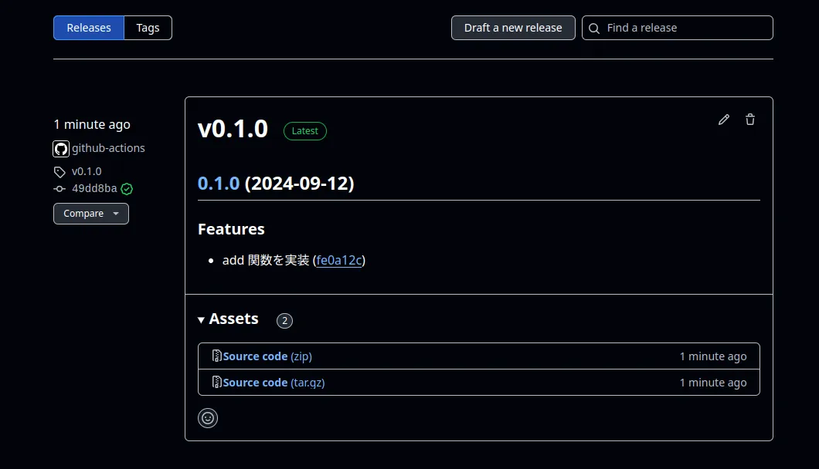
Task: Open commit link fe0a12c
Action: point(339,260)
